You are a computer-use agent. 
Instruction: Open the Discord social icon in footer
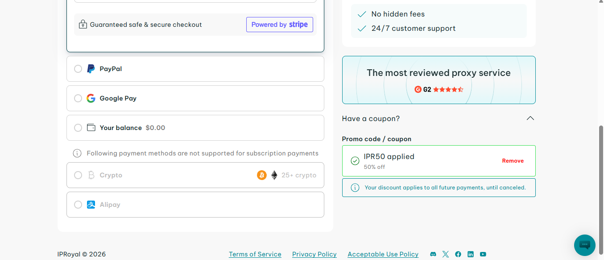click(433, 254)
